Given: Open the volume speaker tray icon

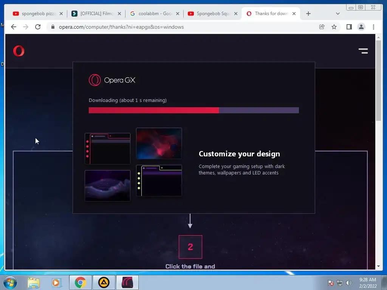Looking at the screenshot, I should (349, 283).
